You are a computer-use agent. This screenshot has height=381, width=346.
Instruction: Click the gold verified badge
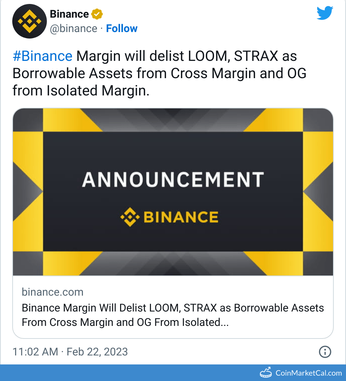pos(97,14)
